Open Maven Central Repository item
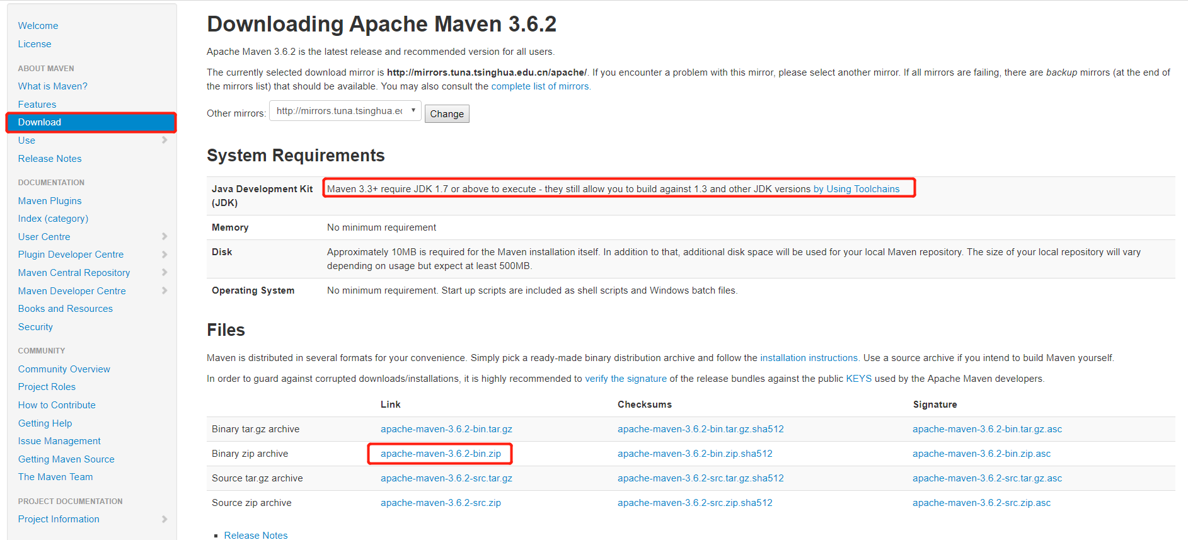Screen dimensions: 1188x540 (74, 273)
